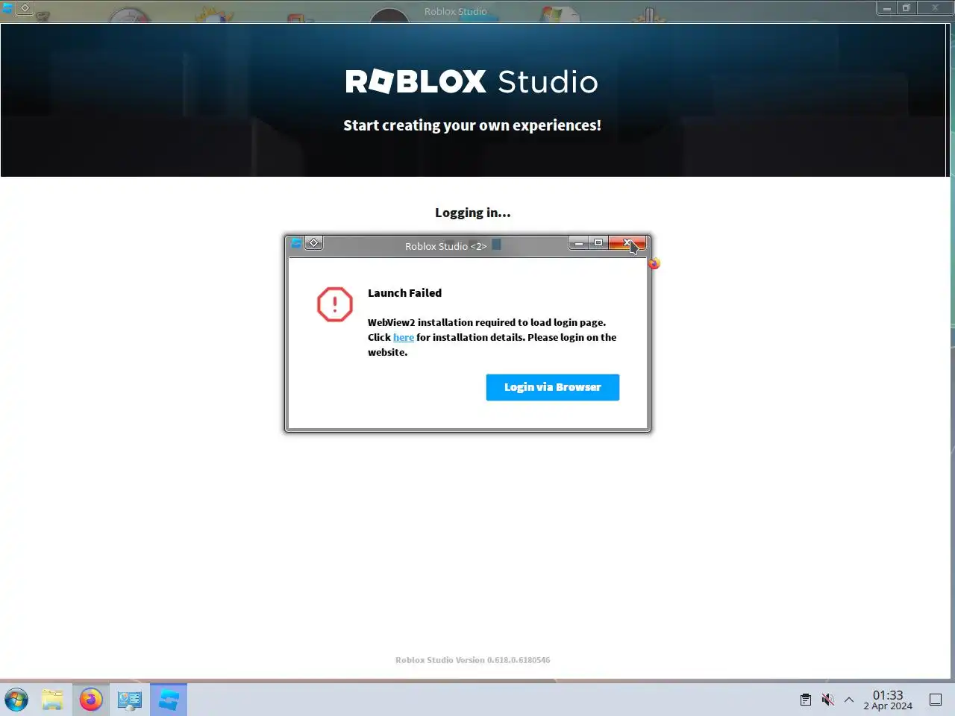This screenshot has width=955, height=716.
Task: Click the show desktop button in tray
Action: coord(936,700)
